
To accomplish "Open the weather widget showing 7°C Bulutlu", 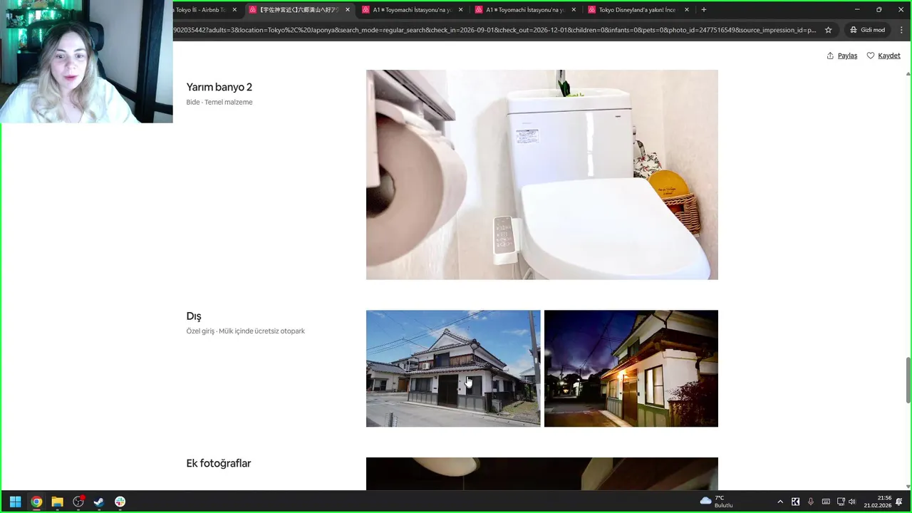I will point(717,502).
